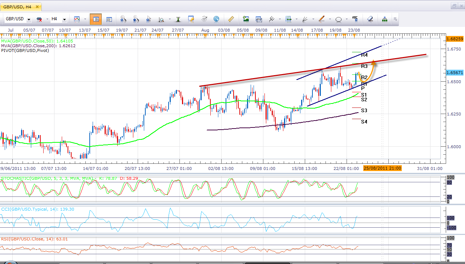The height and width of the screenshot is (264, 465).
Task: Click the chart template window icon
Action: click(259, 19)
